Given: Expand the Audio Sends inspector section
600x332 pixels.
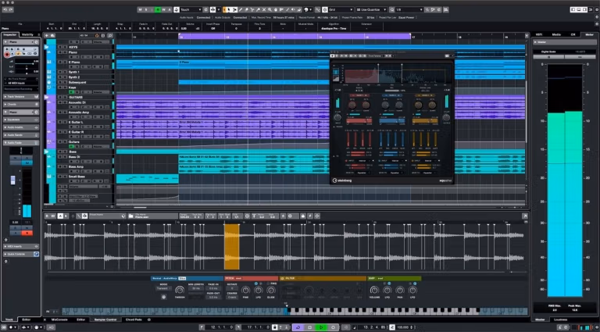Looking at the screenshot, I should click(x=21, y=135).
